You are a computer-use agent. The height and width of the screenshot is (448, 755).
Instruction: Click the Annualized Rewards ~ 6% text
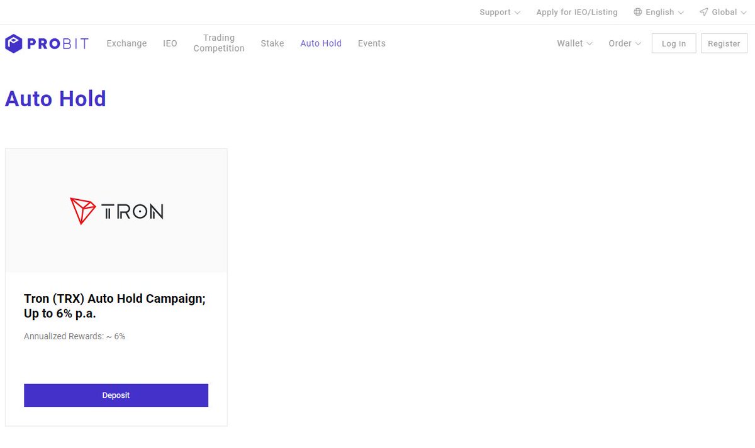[x=74, y=336]
